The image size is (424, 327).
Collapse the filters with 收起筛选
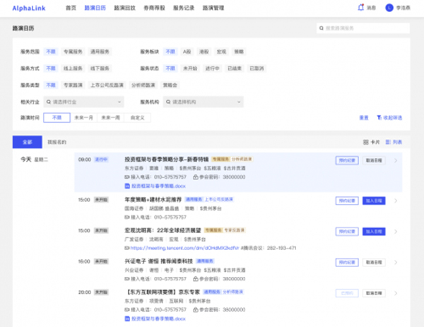coord(389,117)
